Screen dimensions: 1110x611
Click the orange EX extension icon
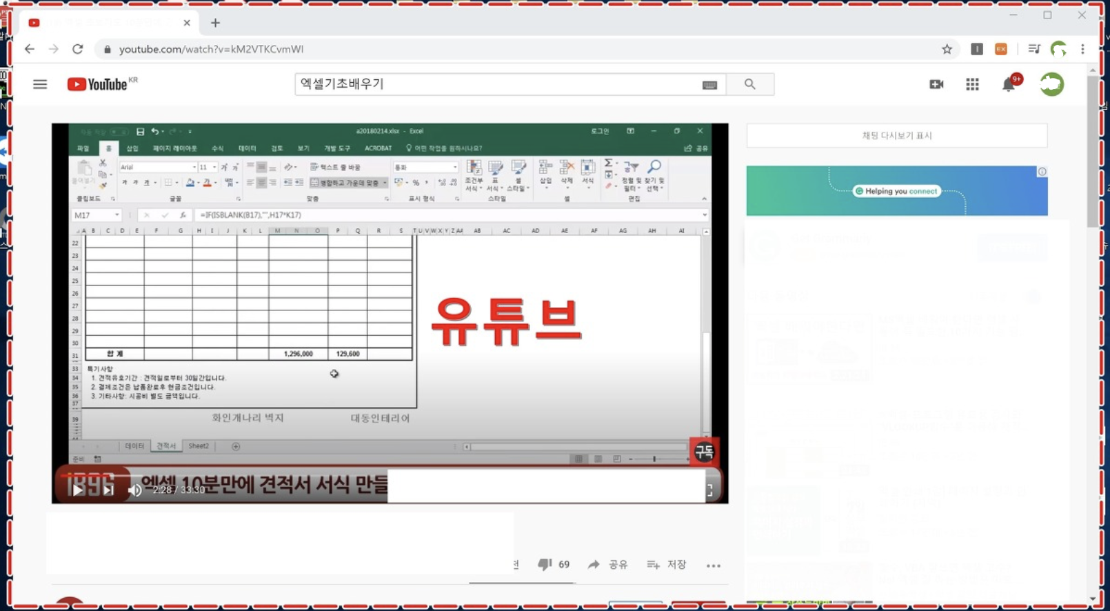pos(1001,49)
